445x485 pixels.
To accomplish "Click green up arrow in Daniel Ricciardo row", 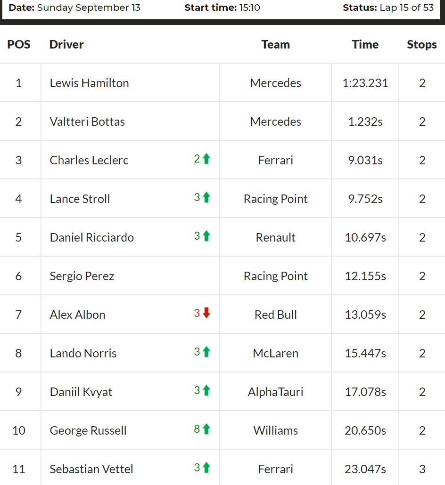I will (206, 236).
